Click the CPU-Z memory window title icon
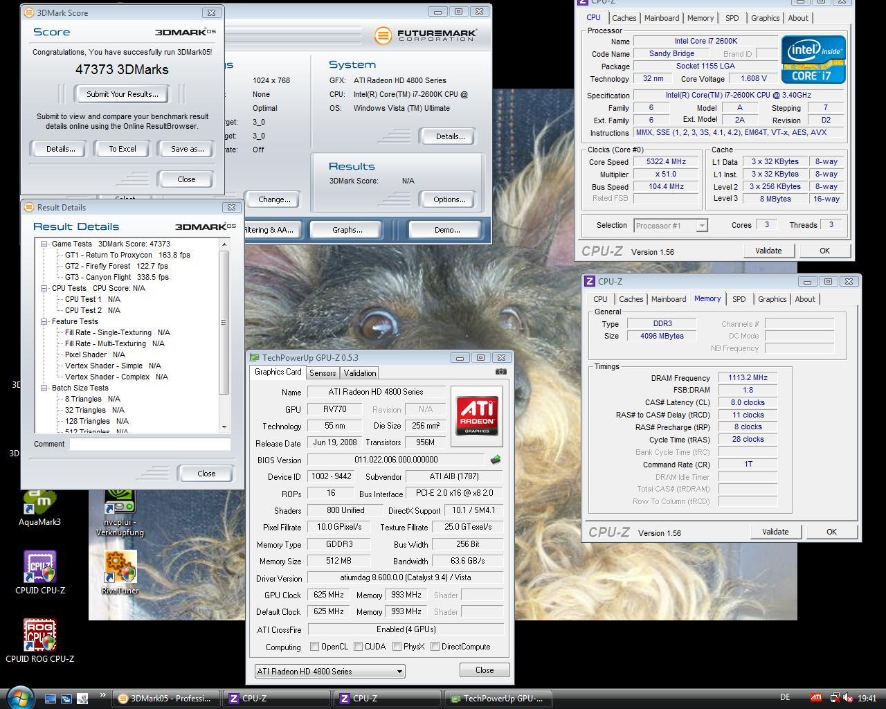Screen dimensions: 886x709 [x=590, y=281]
